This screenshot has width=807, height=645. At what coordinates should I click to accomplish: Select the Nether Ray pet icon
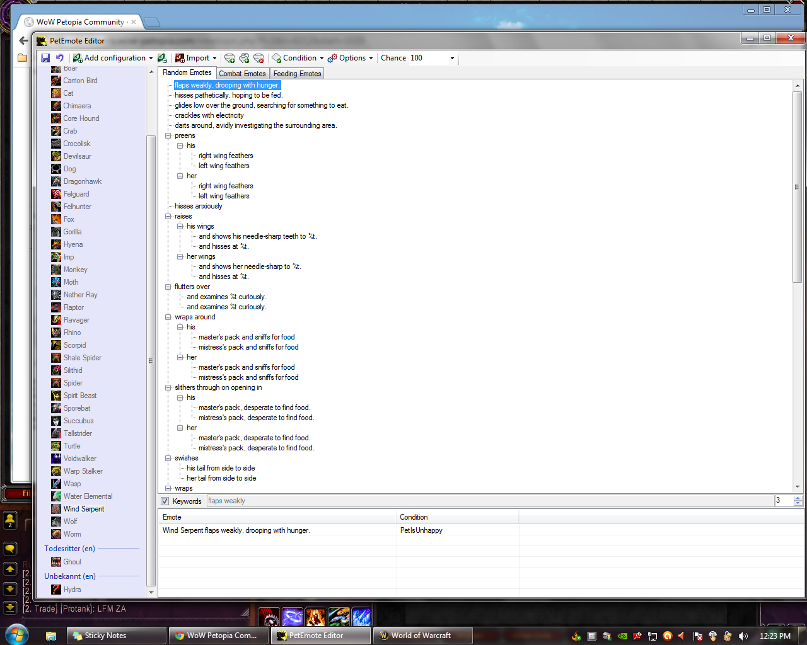pyautogui.click(x=56, y=295)
